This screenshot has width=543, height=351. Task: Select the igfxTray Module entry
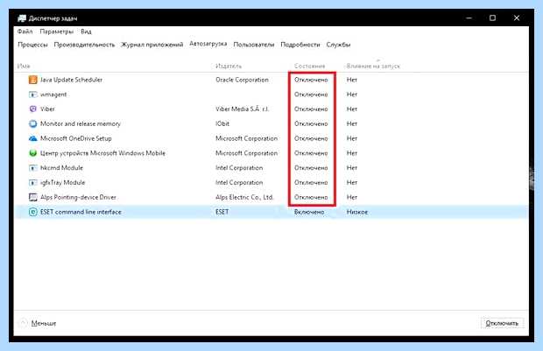click(x=63, y=182)
